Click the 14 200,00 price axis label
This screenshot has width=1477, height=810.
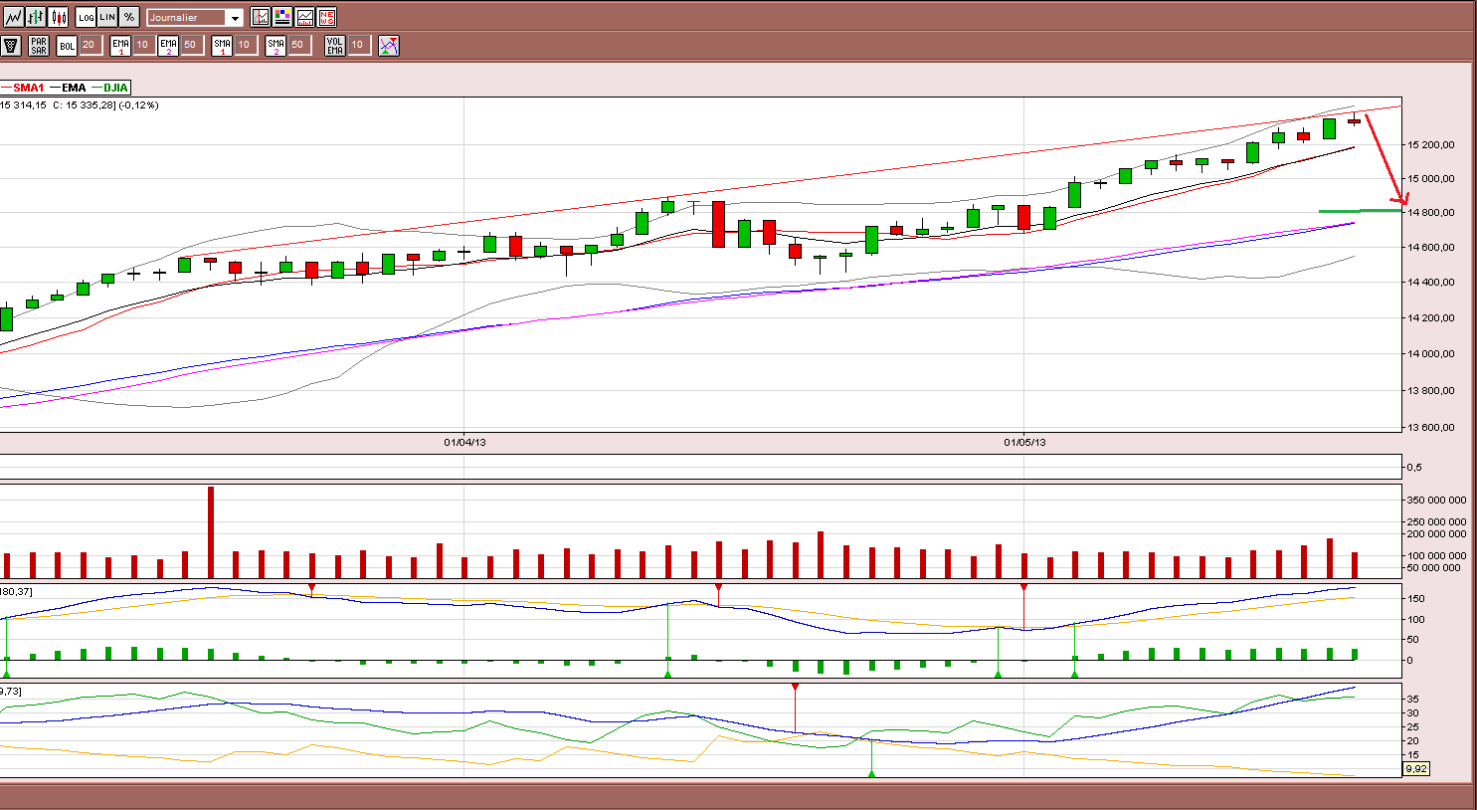pyautogui.click(x=1430, y=318)
